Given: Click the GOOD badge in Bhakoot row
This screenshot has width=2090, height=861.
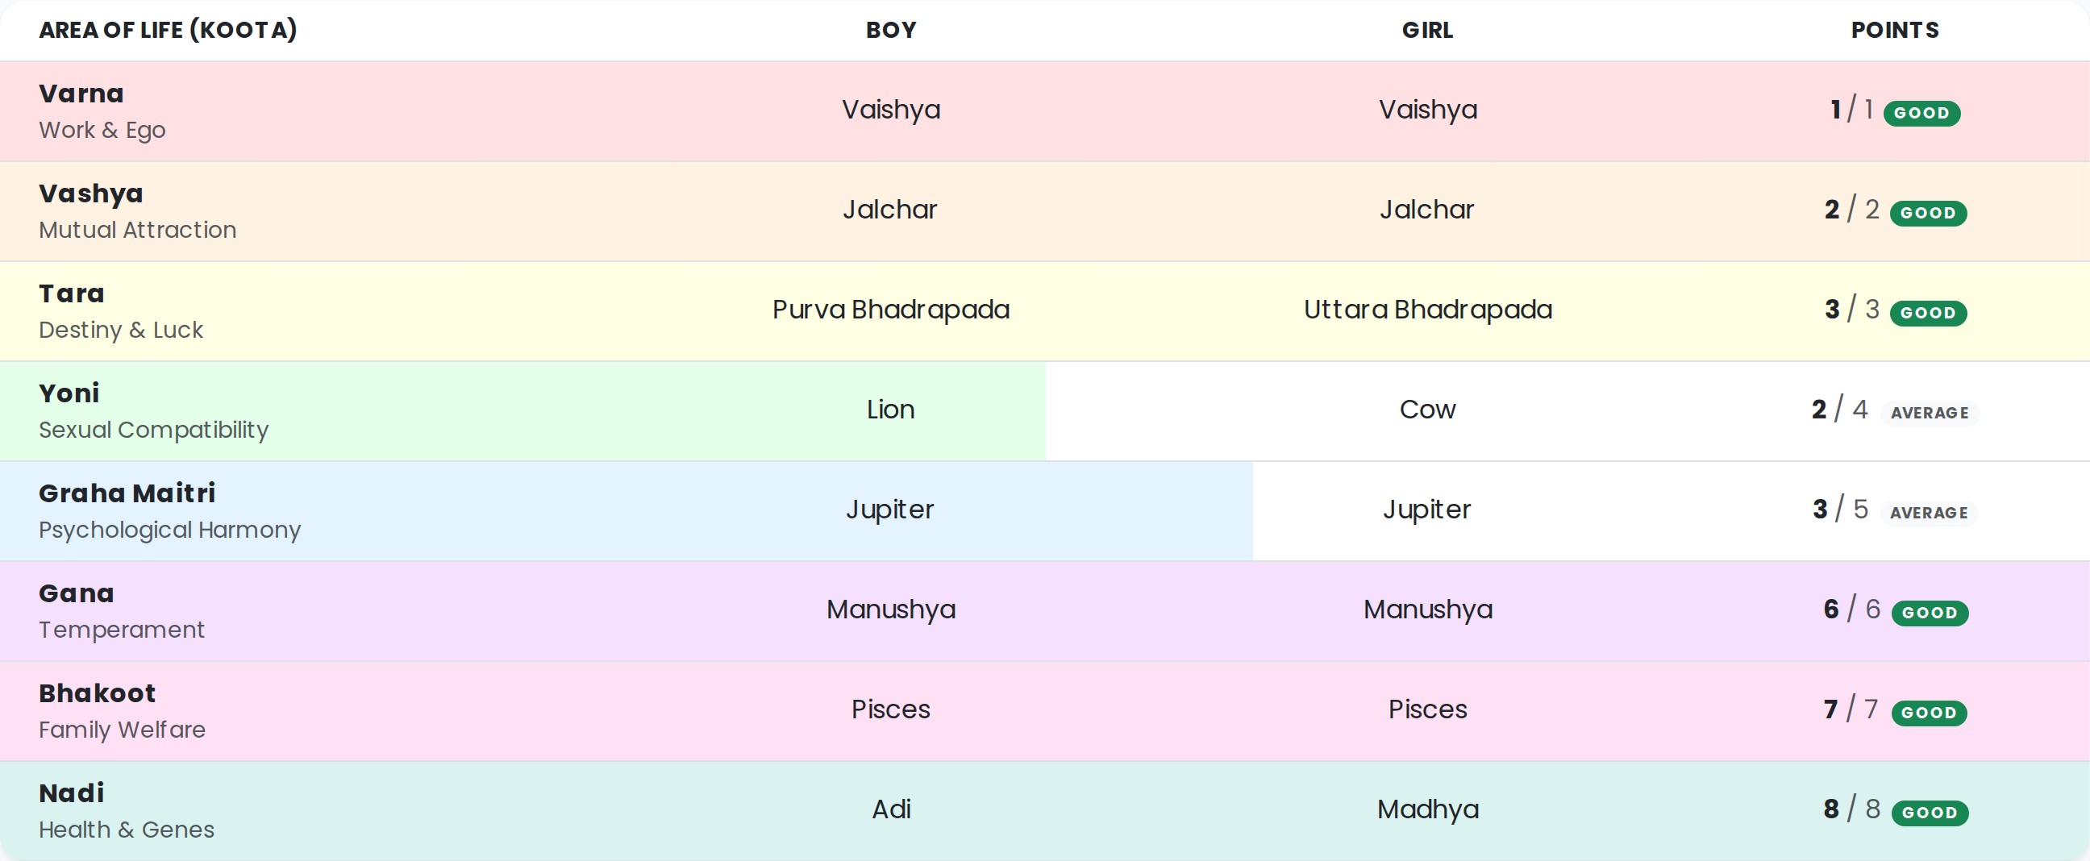Looking at the screenshot, I should [1929, 713].
